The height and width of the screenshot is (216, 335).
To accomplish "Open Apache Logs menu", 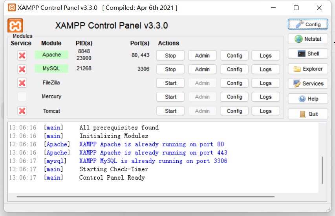I will pyautogui.click(x=265, y=55).
